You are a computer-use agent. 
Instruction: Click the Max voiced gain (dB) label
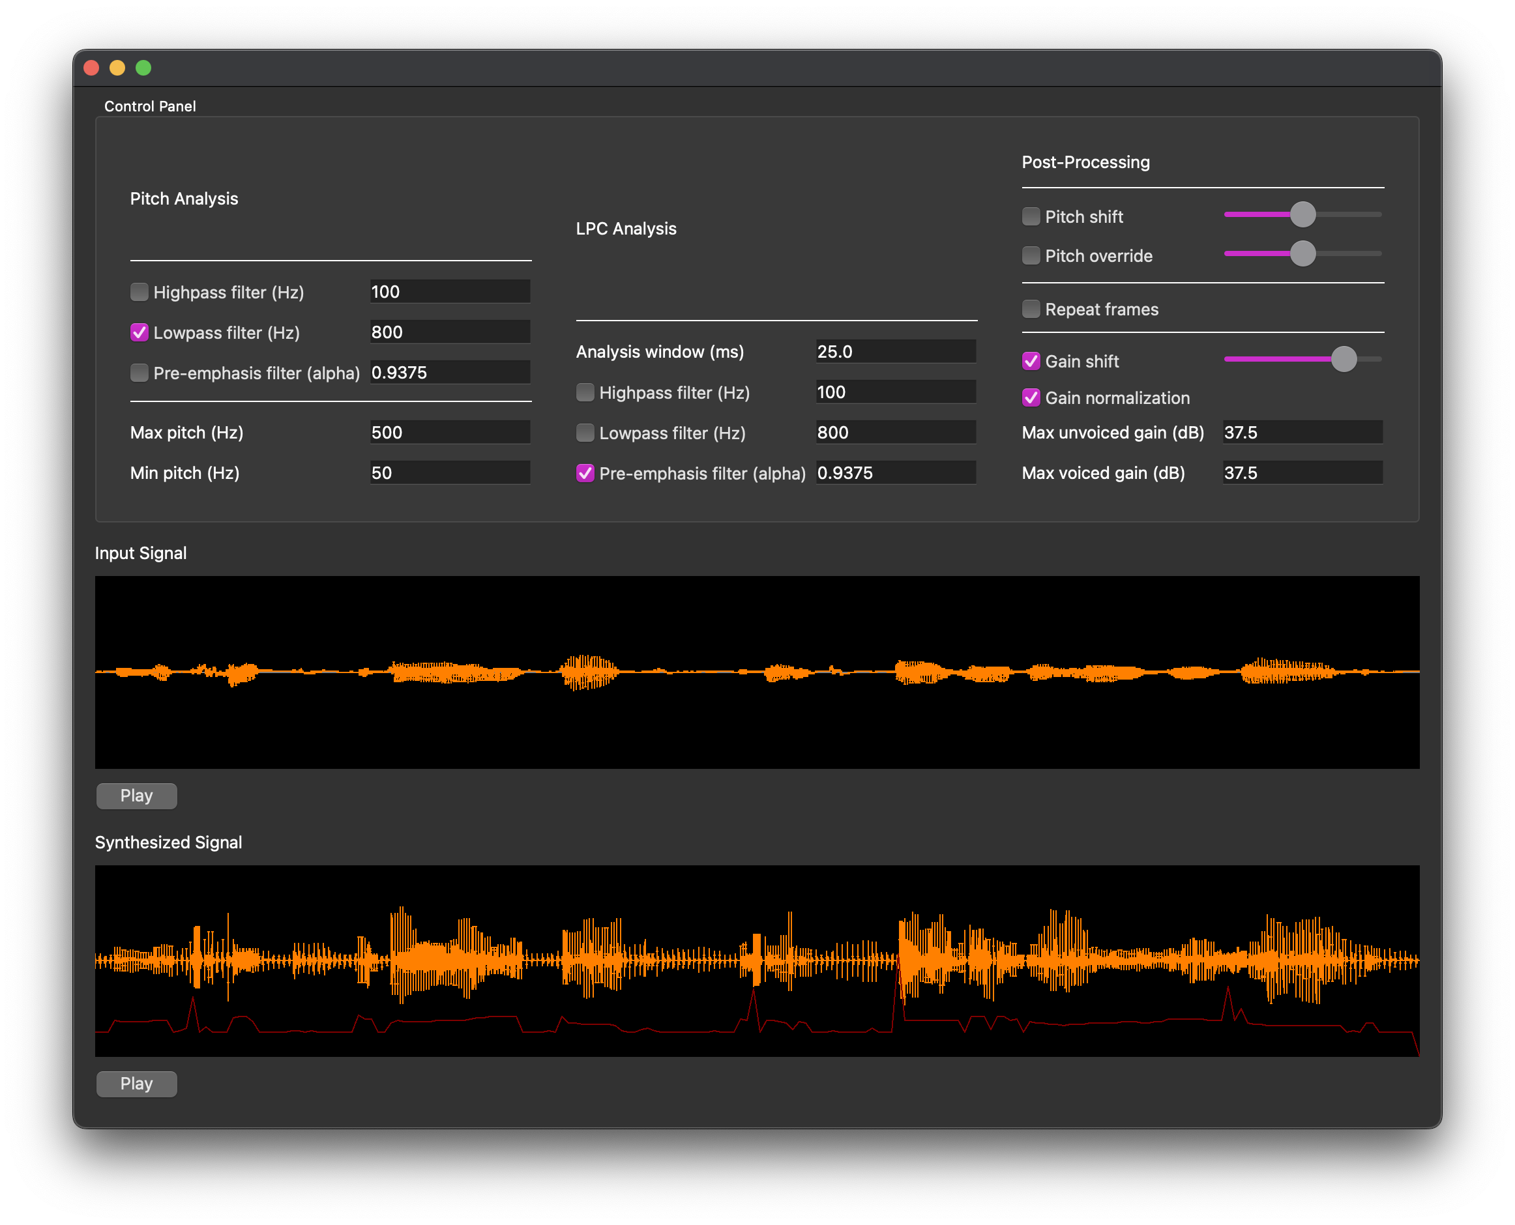pyautogui.click(x=1104, y=473)
